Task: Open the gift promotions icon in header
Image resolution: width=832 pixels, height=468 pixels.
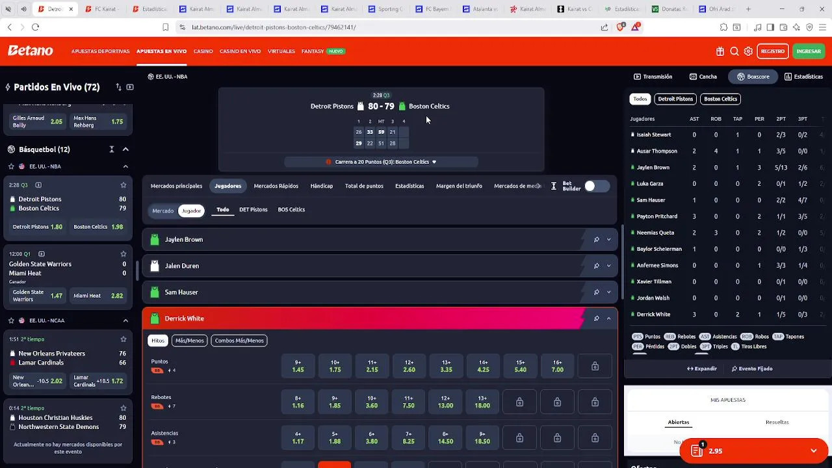Action: click(720, 51)
